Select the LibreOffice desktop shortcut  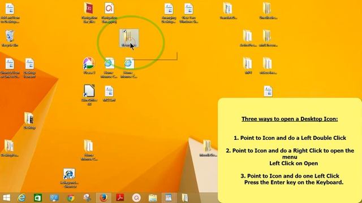coord(89,95)
